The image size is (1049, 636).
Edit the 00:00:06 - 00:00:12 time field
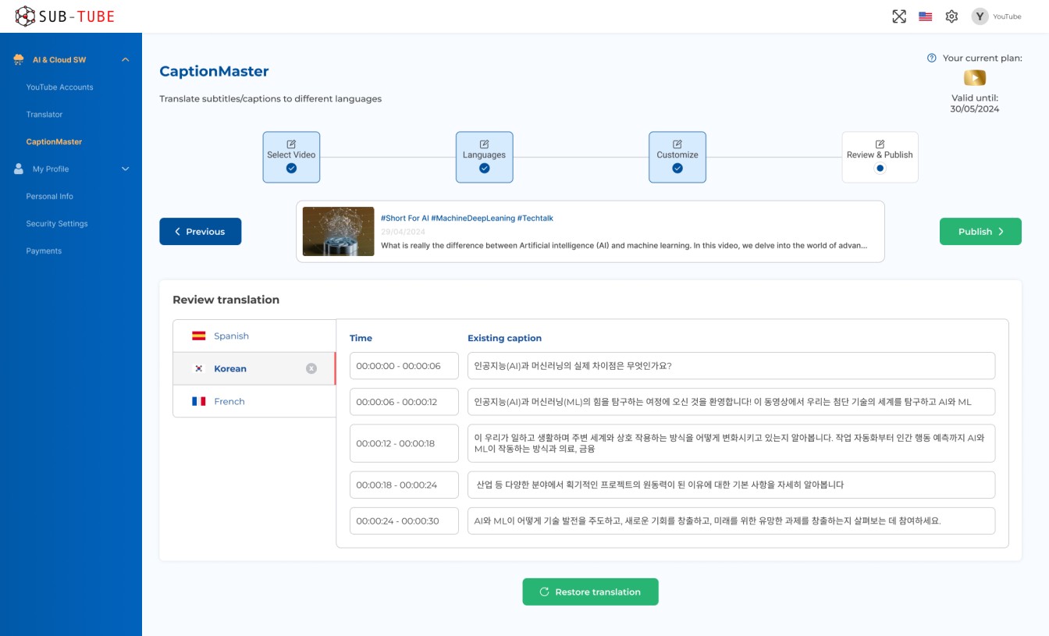404,402
